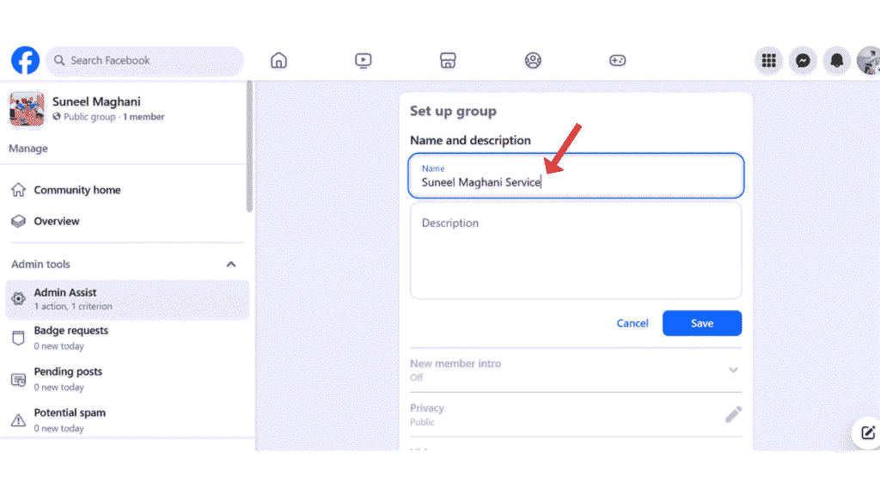Screen dimensions: 880x495
Task: Open the apps Menu grid icon
Action: (x=768, y=60)
